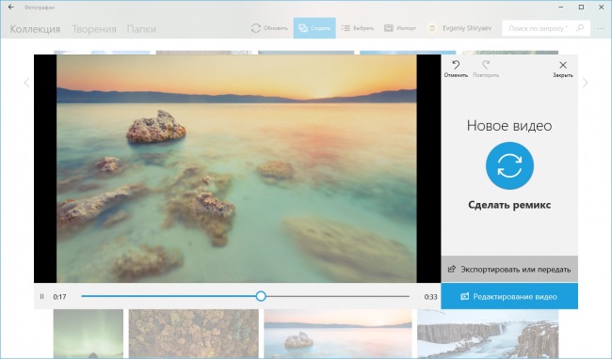
Task: Go back with the arrow in title bar
Action: [11, 7]
